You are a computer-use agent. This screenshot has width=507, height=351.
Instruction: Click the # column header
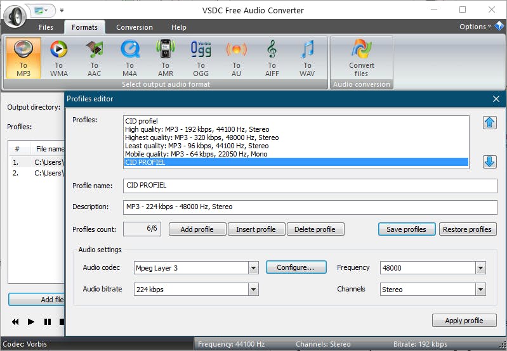click(17, 149)
